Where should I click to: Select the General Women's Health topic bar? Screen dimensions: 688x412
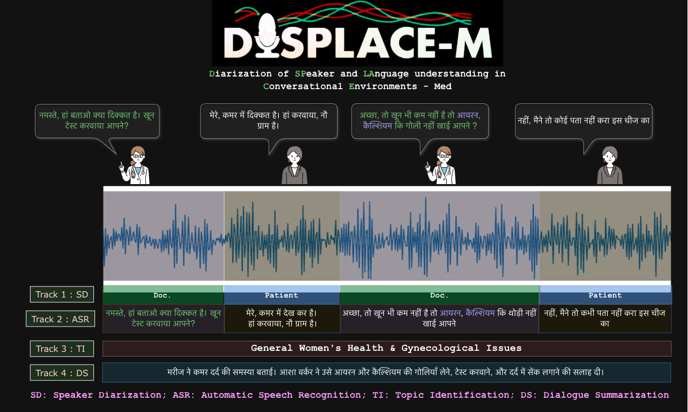click(x=387, y=348)
